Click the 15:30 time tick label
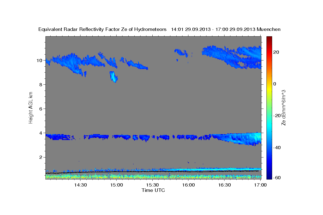Viewport: 323px width, 215px height. point(153,185)
